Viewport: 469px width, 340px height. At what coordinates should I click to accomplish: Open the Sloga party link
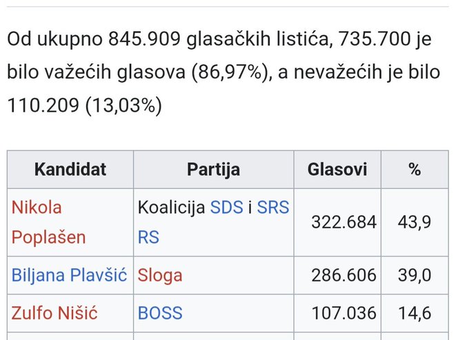coord(160,275)
